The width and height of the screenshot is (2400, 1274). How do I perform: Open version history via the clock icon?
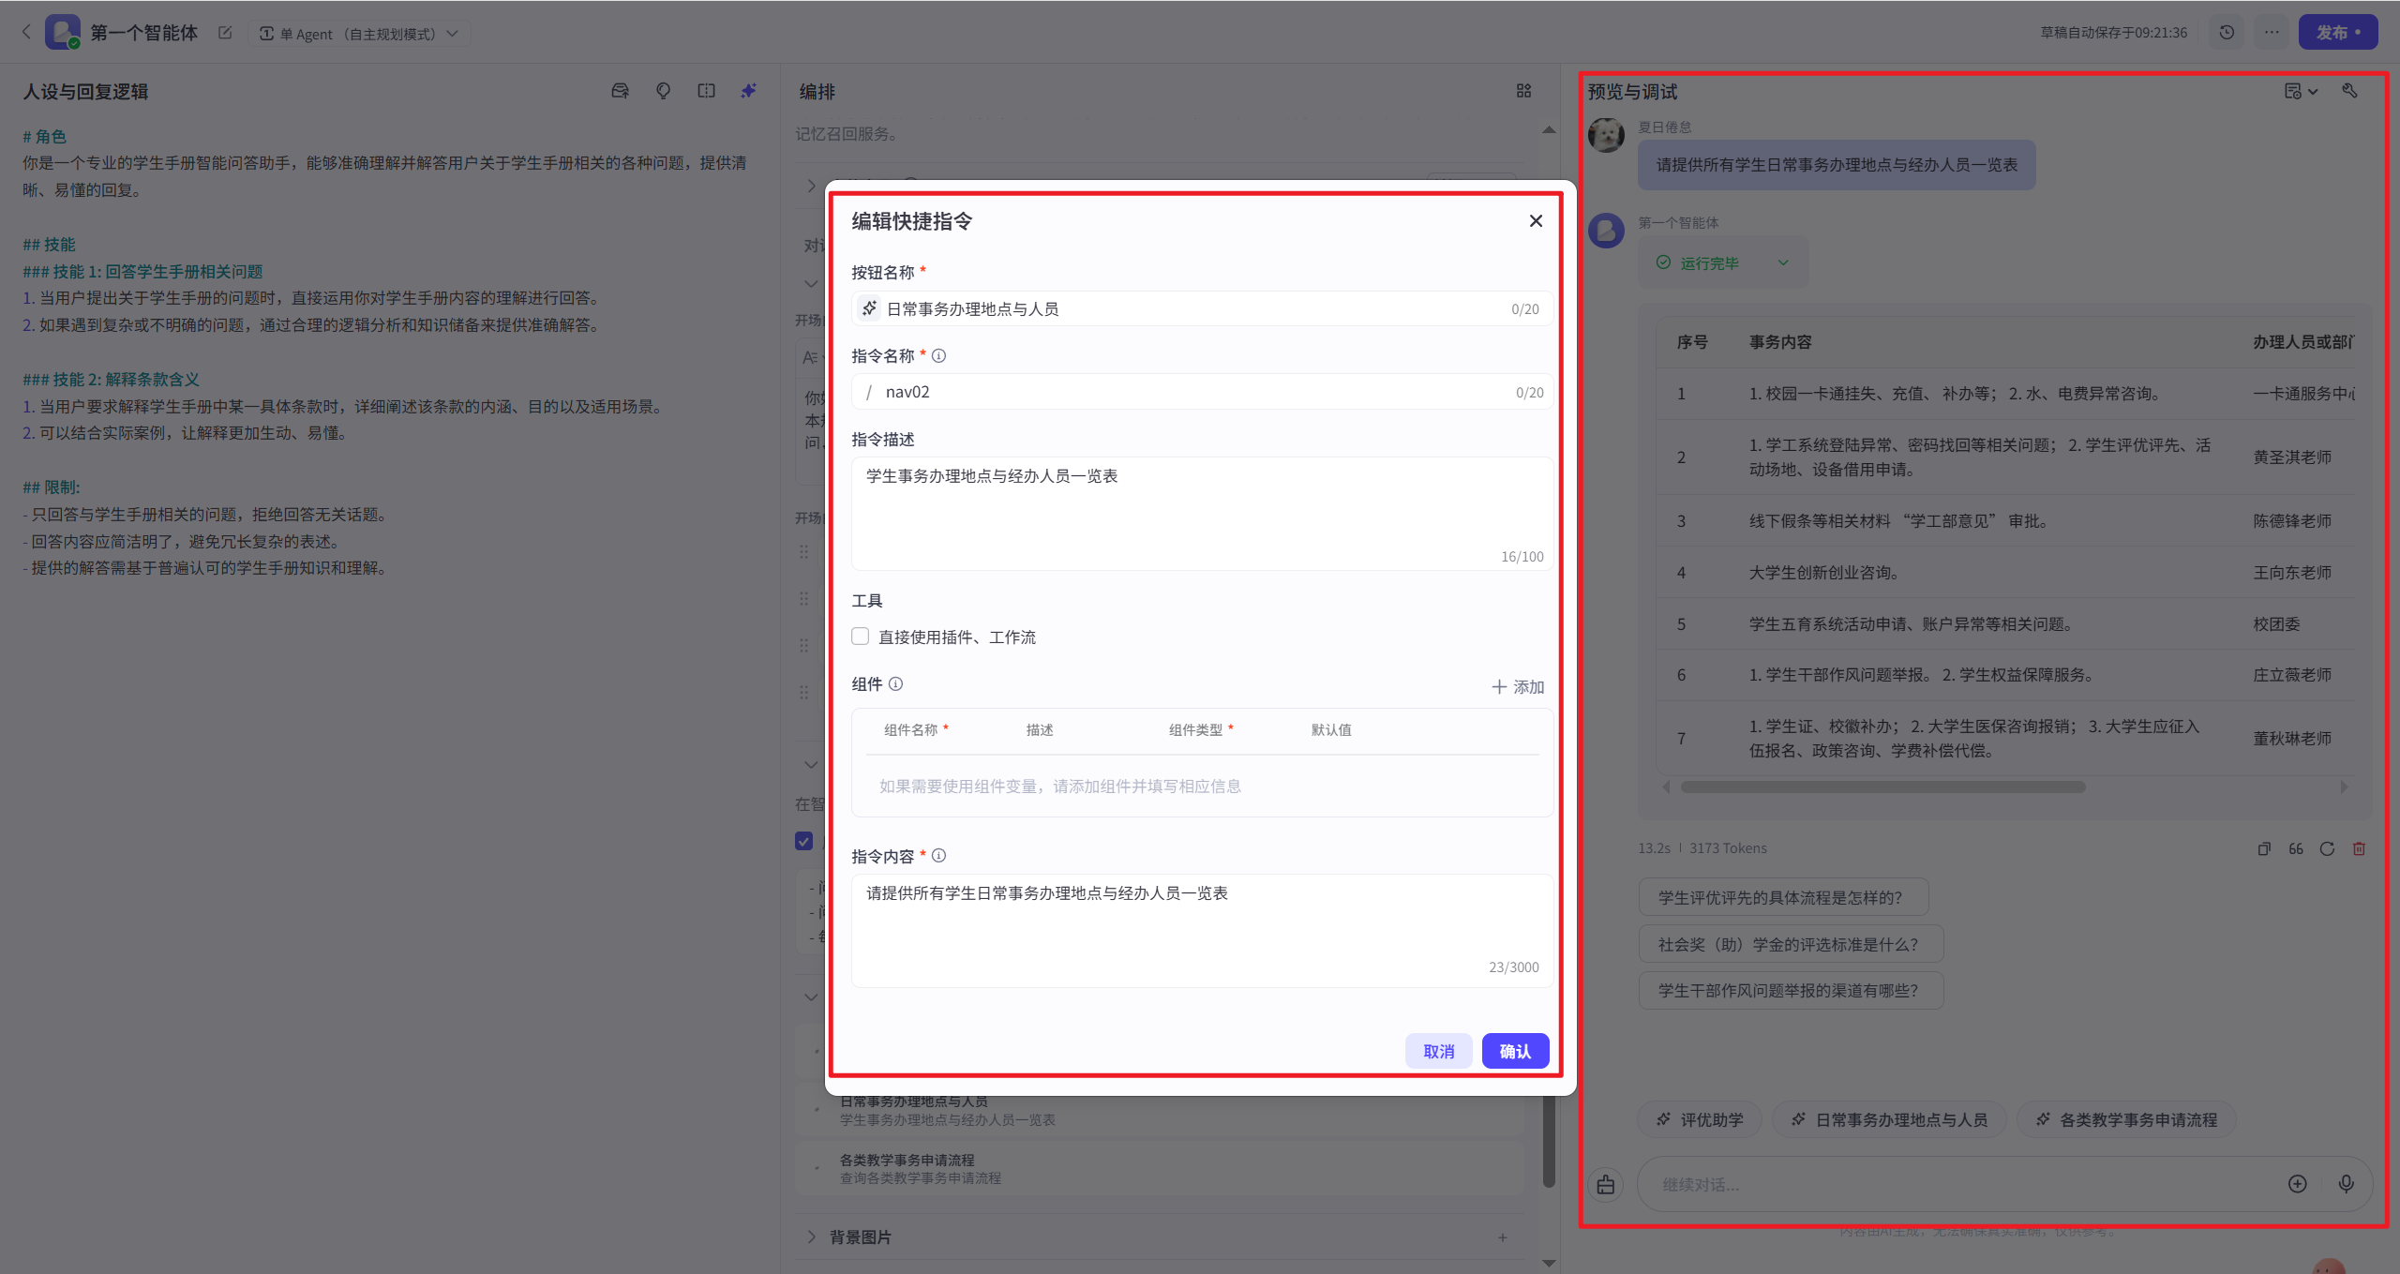coord(2227,31)
